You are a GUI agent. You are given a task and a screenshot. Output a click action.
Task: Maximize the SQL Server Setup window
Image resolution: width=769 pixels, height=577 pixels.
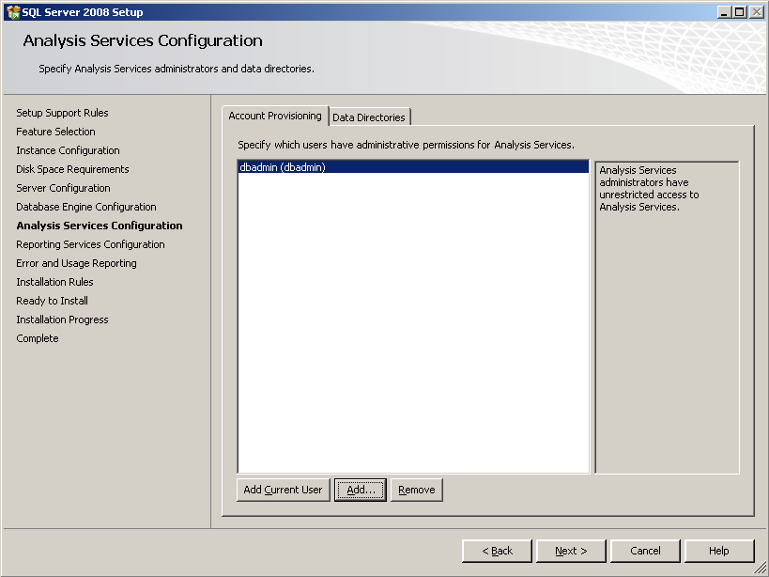click(739, 12)
